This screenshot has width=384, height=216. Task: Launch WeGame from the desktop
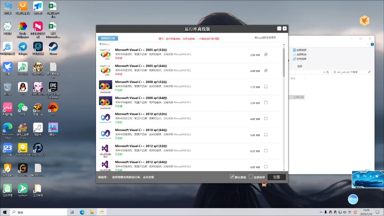23,170
